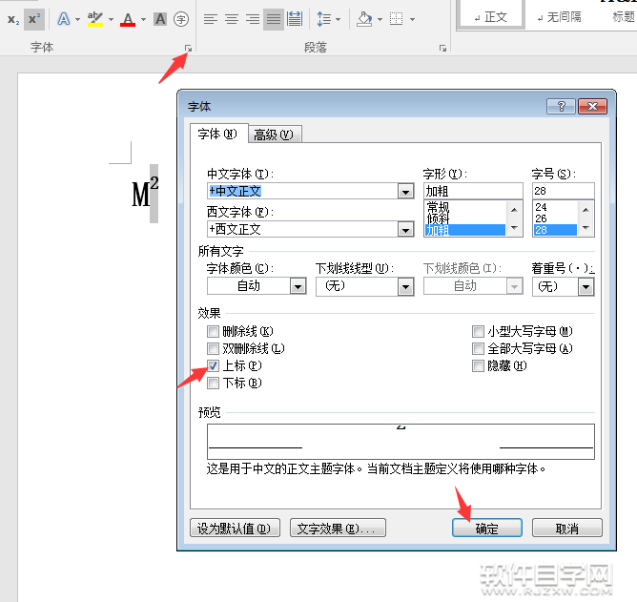The height and width of the screenshot is (602, 637).
Task: Align text left
Action: (x=211, y=19)
